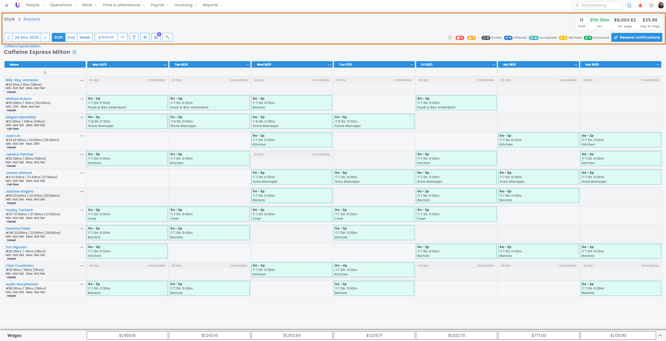
Task: Toggle the eye visibility options button
Action: pos(145,37)
